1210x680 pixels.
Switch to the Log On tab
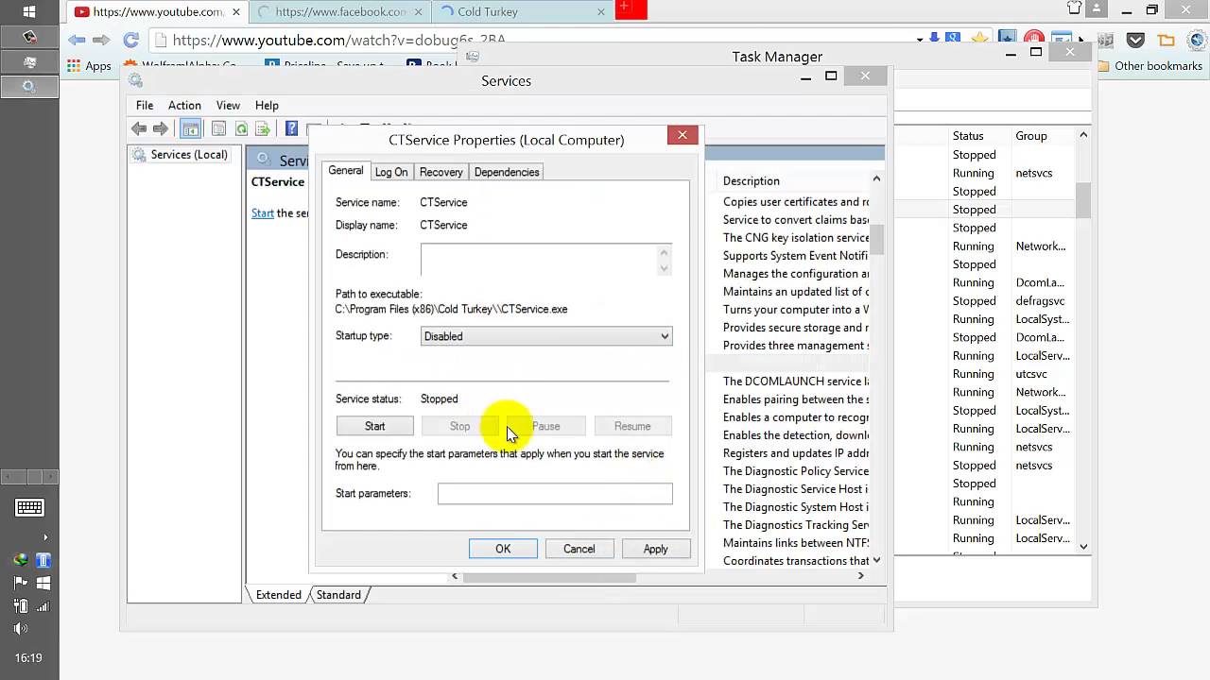click(x=390, y=172)
